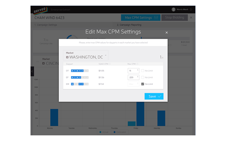The width and height of the screenshot is (226, 141).
Task: Click the Washington, DC market square icon
Action: pos(67,57)
